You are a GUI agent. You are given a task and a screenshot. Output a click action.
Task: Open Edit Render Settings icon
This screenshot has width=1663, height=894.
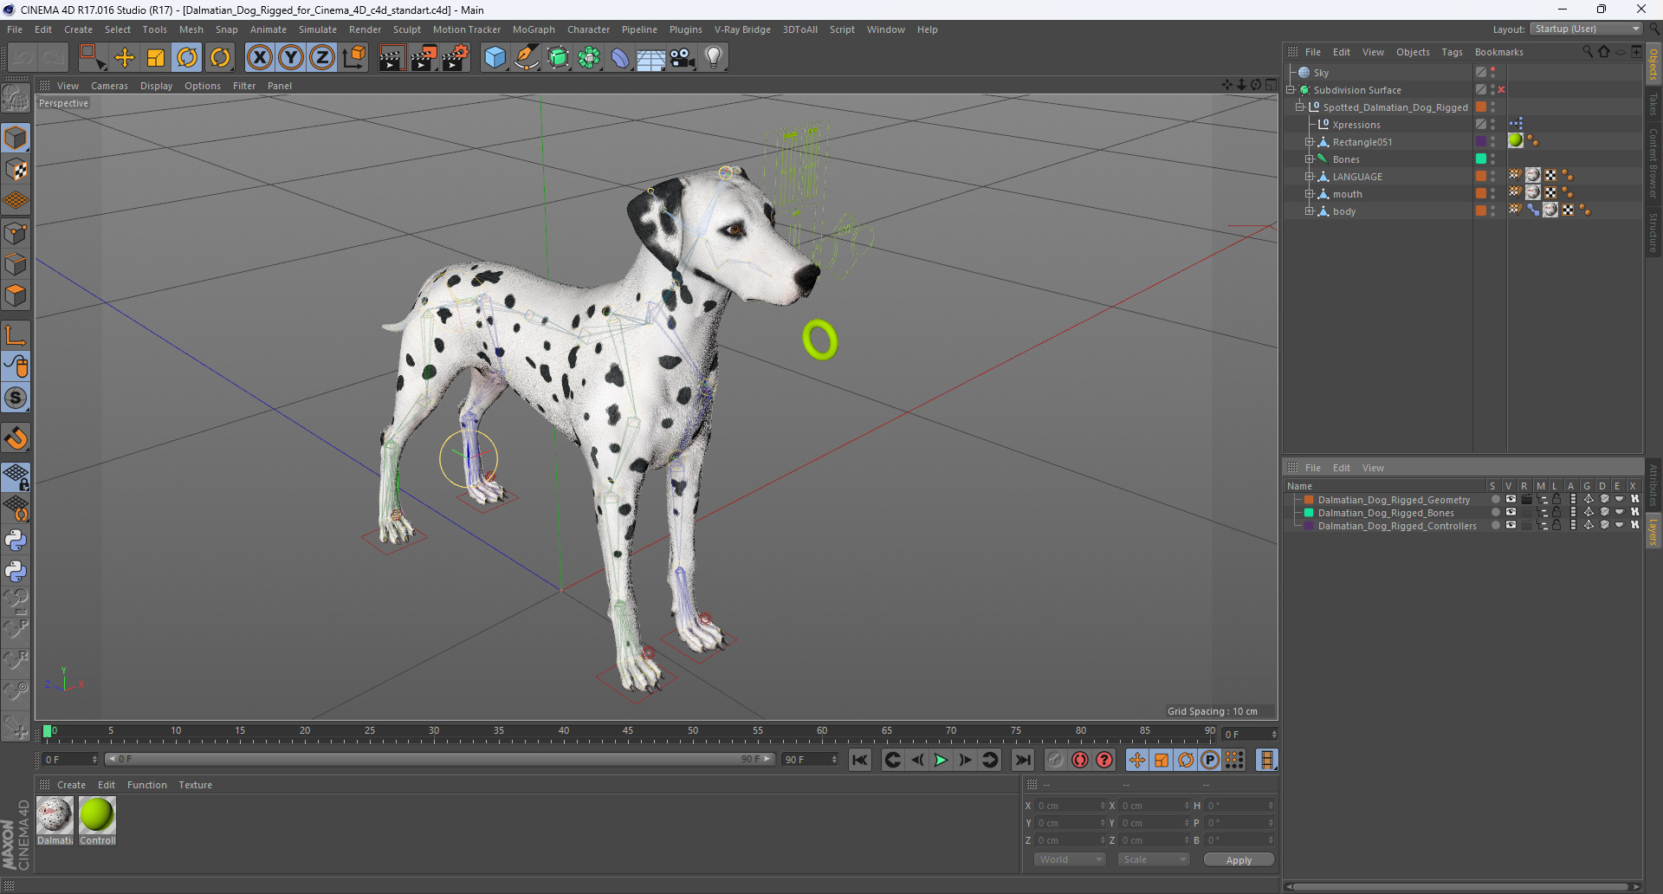(456, 58)
